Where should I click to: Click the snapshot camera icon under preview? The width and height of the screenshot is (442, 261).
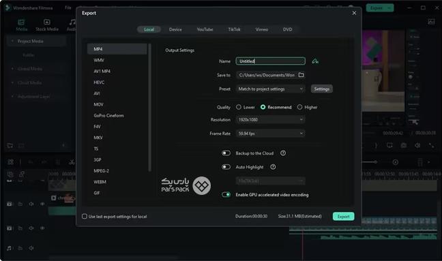(x=403, y=145)
